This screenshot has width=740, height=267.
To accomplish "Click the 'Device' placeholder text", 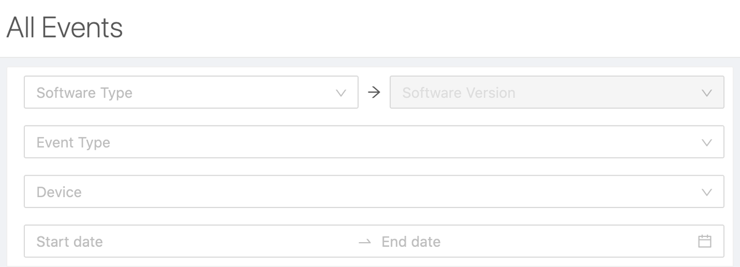I will click(x=59, y=192).
